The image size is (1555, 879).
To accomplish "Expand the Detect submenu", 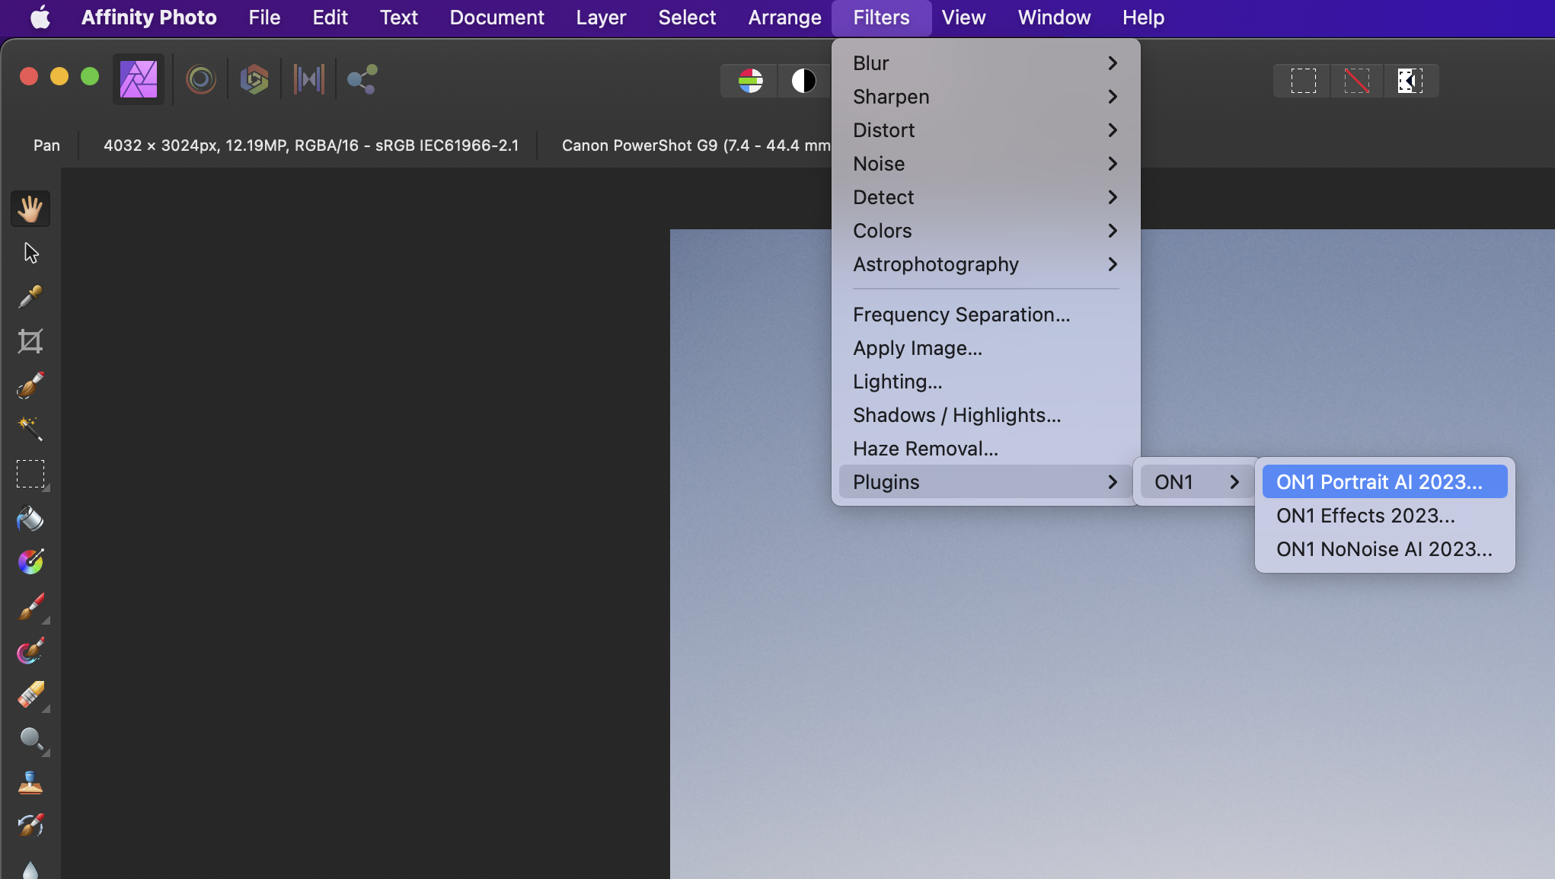I will tap(985, 197).
